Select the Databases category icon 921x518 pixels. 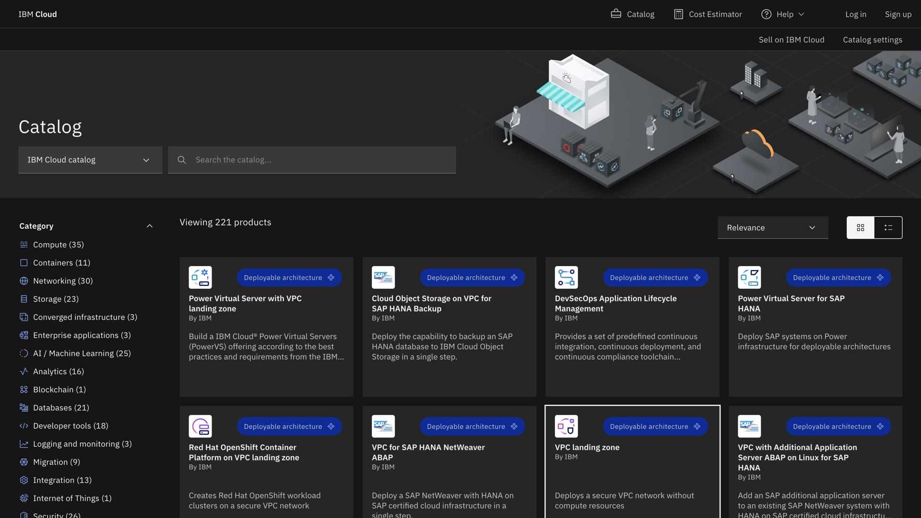(x=24, y=408)
